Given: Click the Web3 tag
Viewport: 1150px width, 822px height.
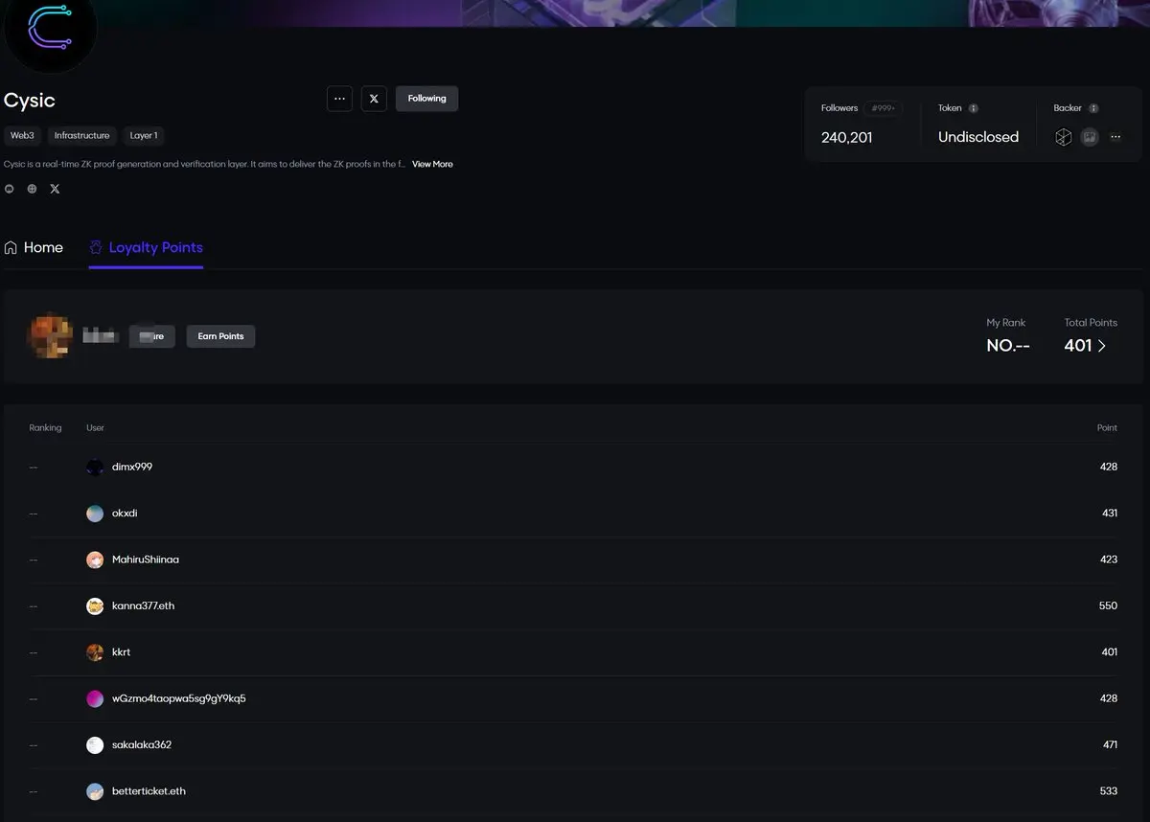Looking at the screenshot, I should [22, 136].
